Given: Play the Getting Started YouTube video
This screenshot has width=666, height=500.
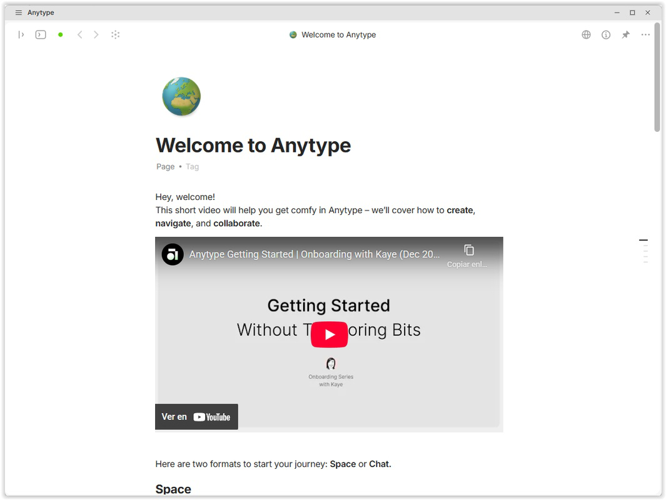Looking at the screenshot, I should click(329, 334).
